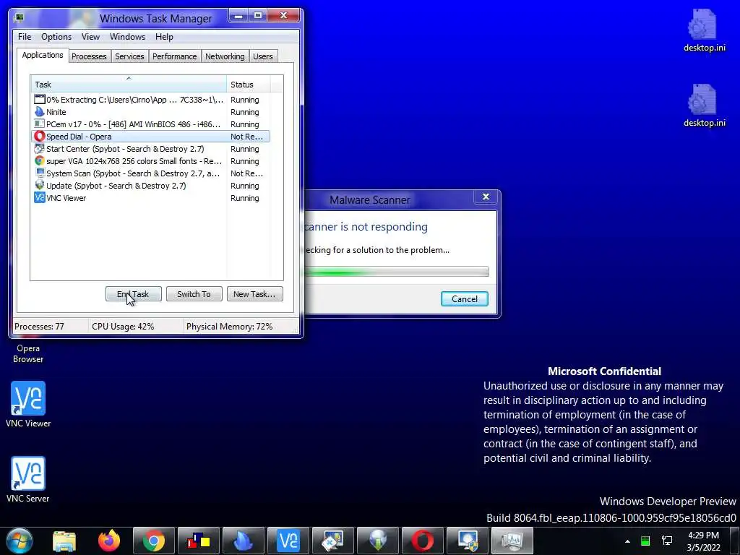The image size is (740, 555).
Task: Switch to Ninite in the taskbar
Action: pyautogui.click(x=244, y=541)
